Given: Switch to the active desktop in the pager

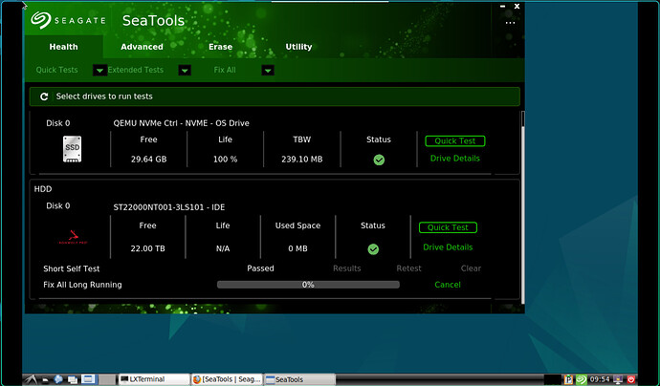Looking at the screenshot, I should click(89, 379).
